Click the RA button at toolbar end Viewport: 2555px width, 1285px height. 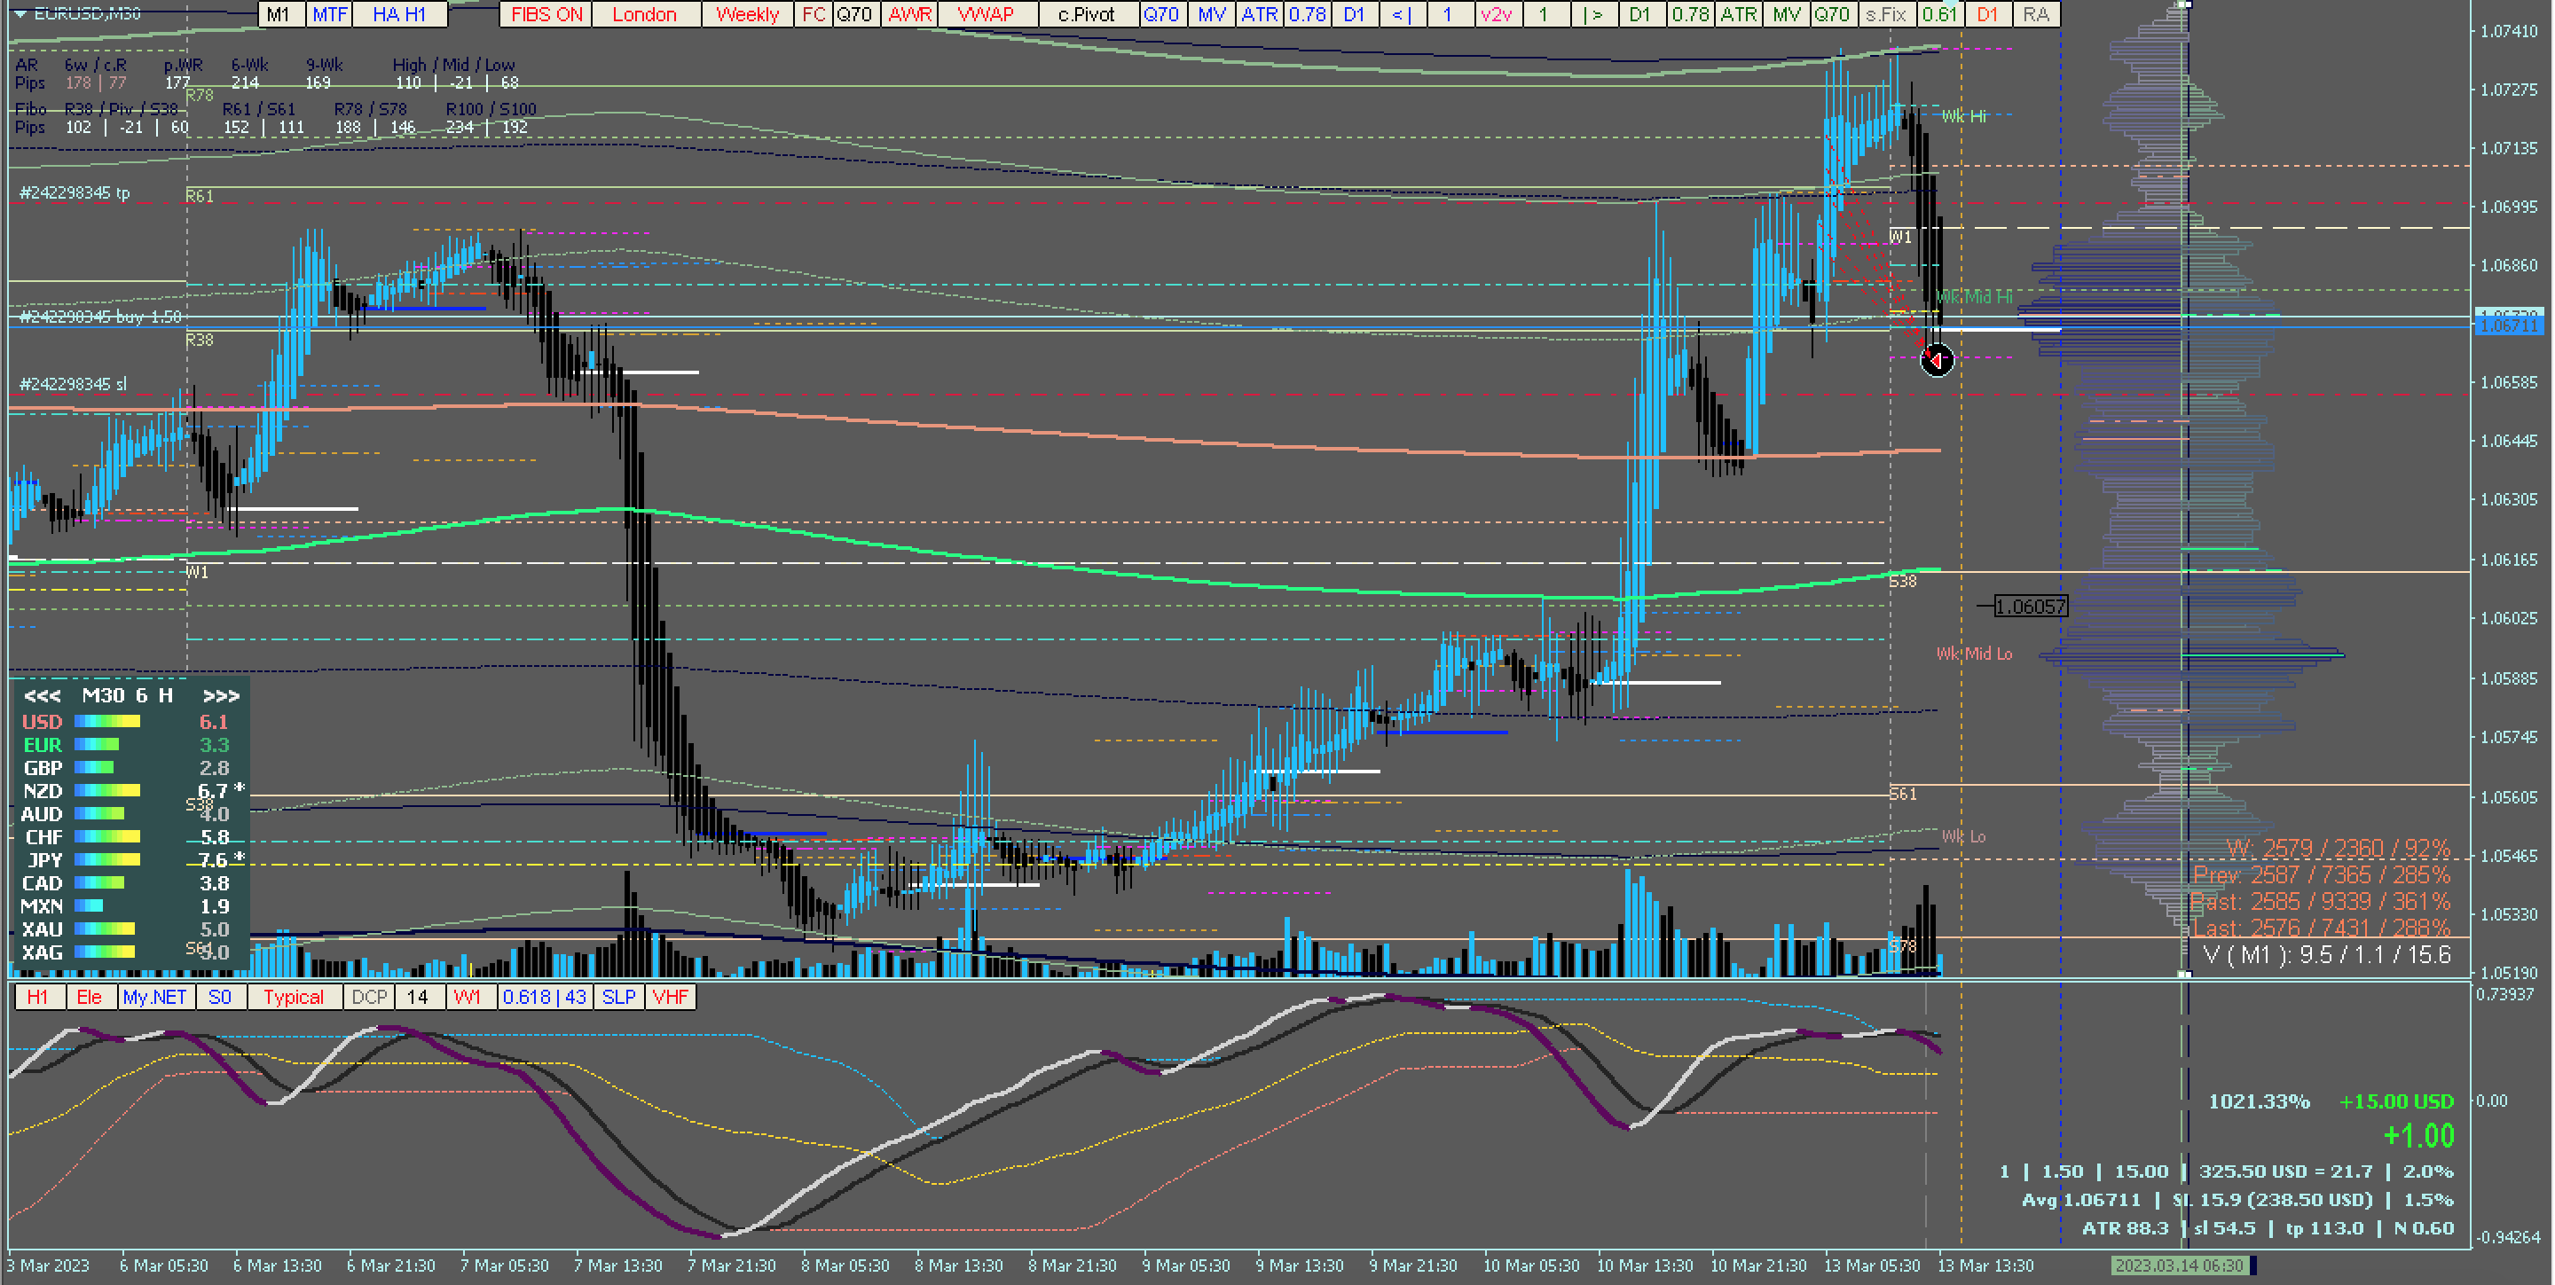click(x=2035, y=14)
